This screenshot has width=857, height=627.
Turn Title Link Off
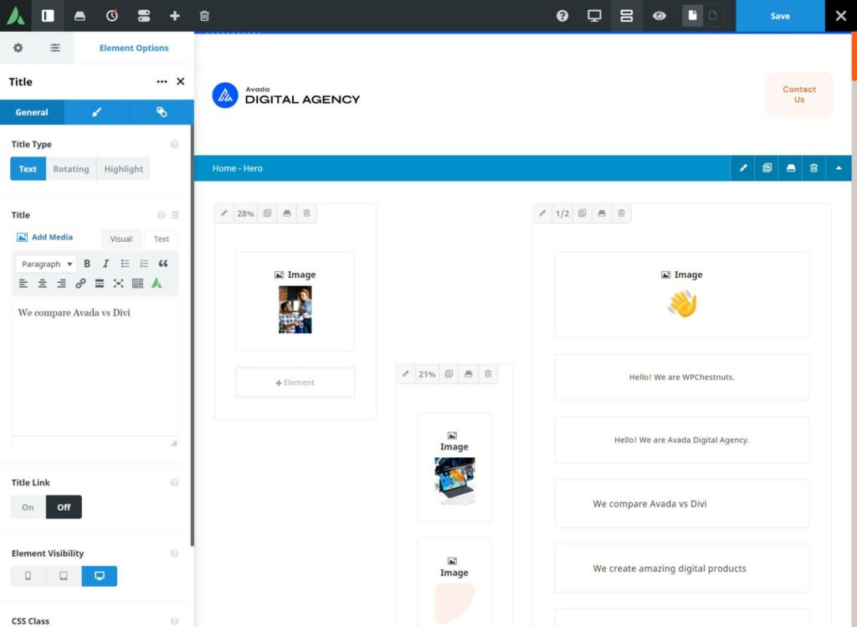(x=64, y=507)
